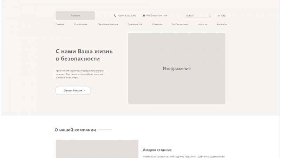Click the envelope email icon
Viewport: 281px width, 158px height.
(144, 15)
